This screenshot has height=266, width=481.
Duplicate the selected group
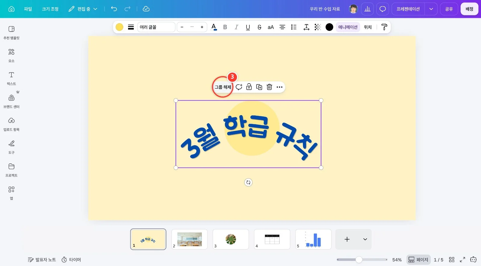tap(259, 87)
